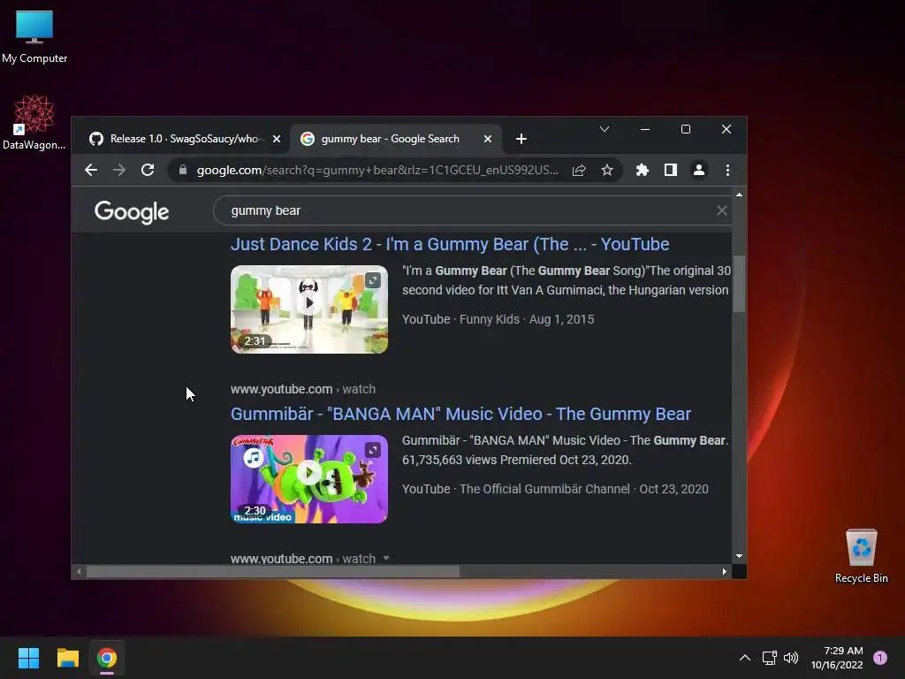Toggle the Chrome side panel
This screenshot has height=679, width=905.
click(671, 170)
